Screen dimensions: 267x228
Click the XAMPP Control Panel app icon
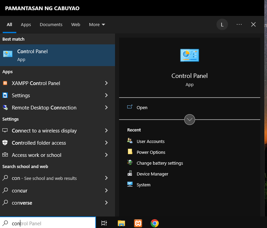(5, 83)
